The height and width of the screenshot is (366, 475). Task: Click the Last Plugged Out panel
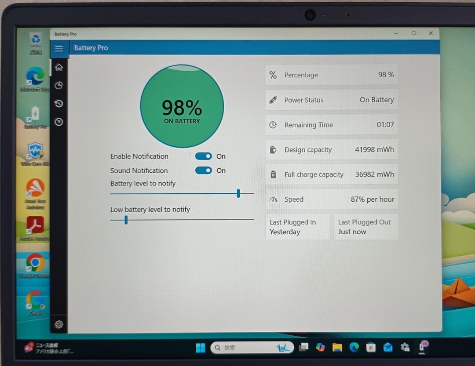pyautogui.click(x=366, y=227)
